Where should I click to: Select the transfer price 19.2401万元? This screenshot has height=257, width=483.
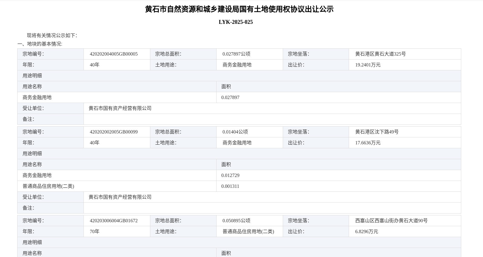coord(367,65)
